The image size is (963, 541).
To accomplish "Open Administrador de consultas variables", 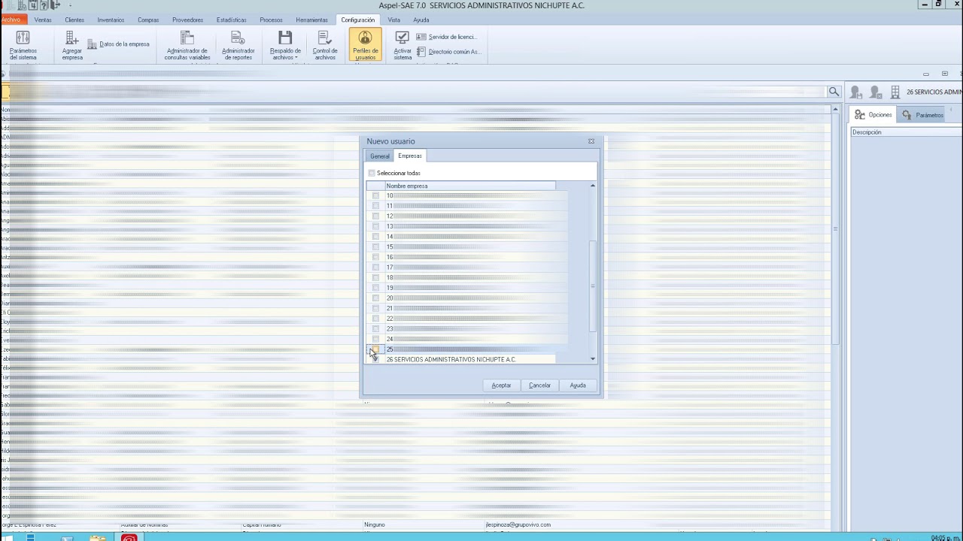I will [x=187, y=45].
